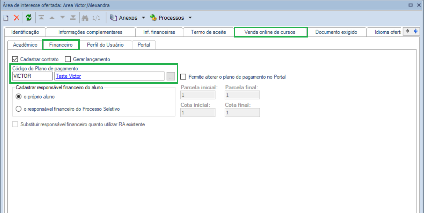Open Informações complementares tab

click(90, 32)
